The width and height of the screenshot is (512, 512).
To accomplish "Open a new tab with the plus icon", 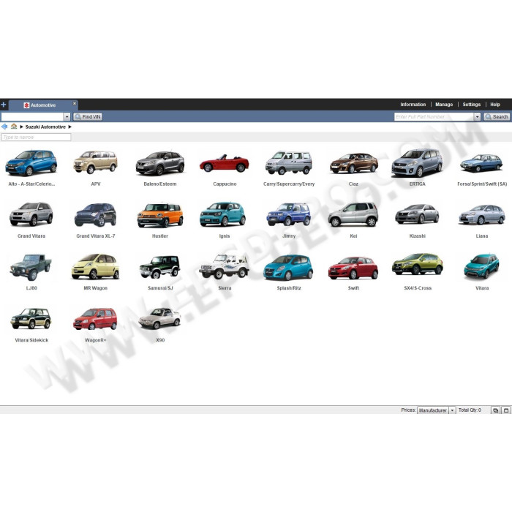I will click(x=3, y=105).
